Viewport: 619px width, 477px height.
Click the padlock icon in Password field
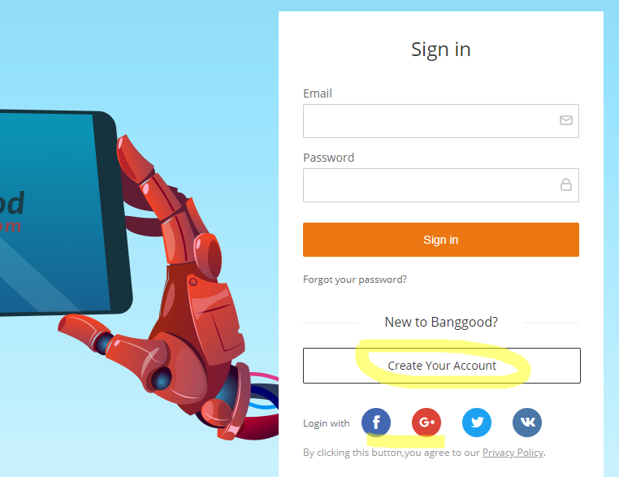[566, 184]
